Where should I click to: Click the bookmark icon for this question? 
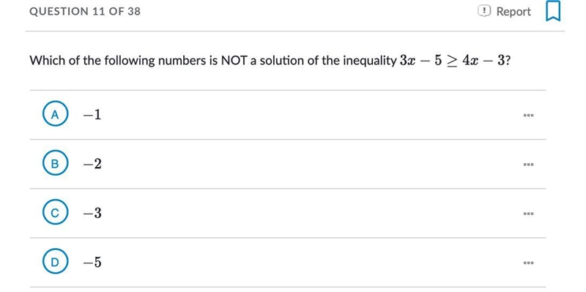point(553,12)
